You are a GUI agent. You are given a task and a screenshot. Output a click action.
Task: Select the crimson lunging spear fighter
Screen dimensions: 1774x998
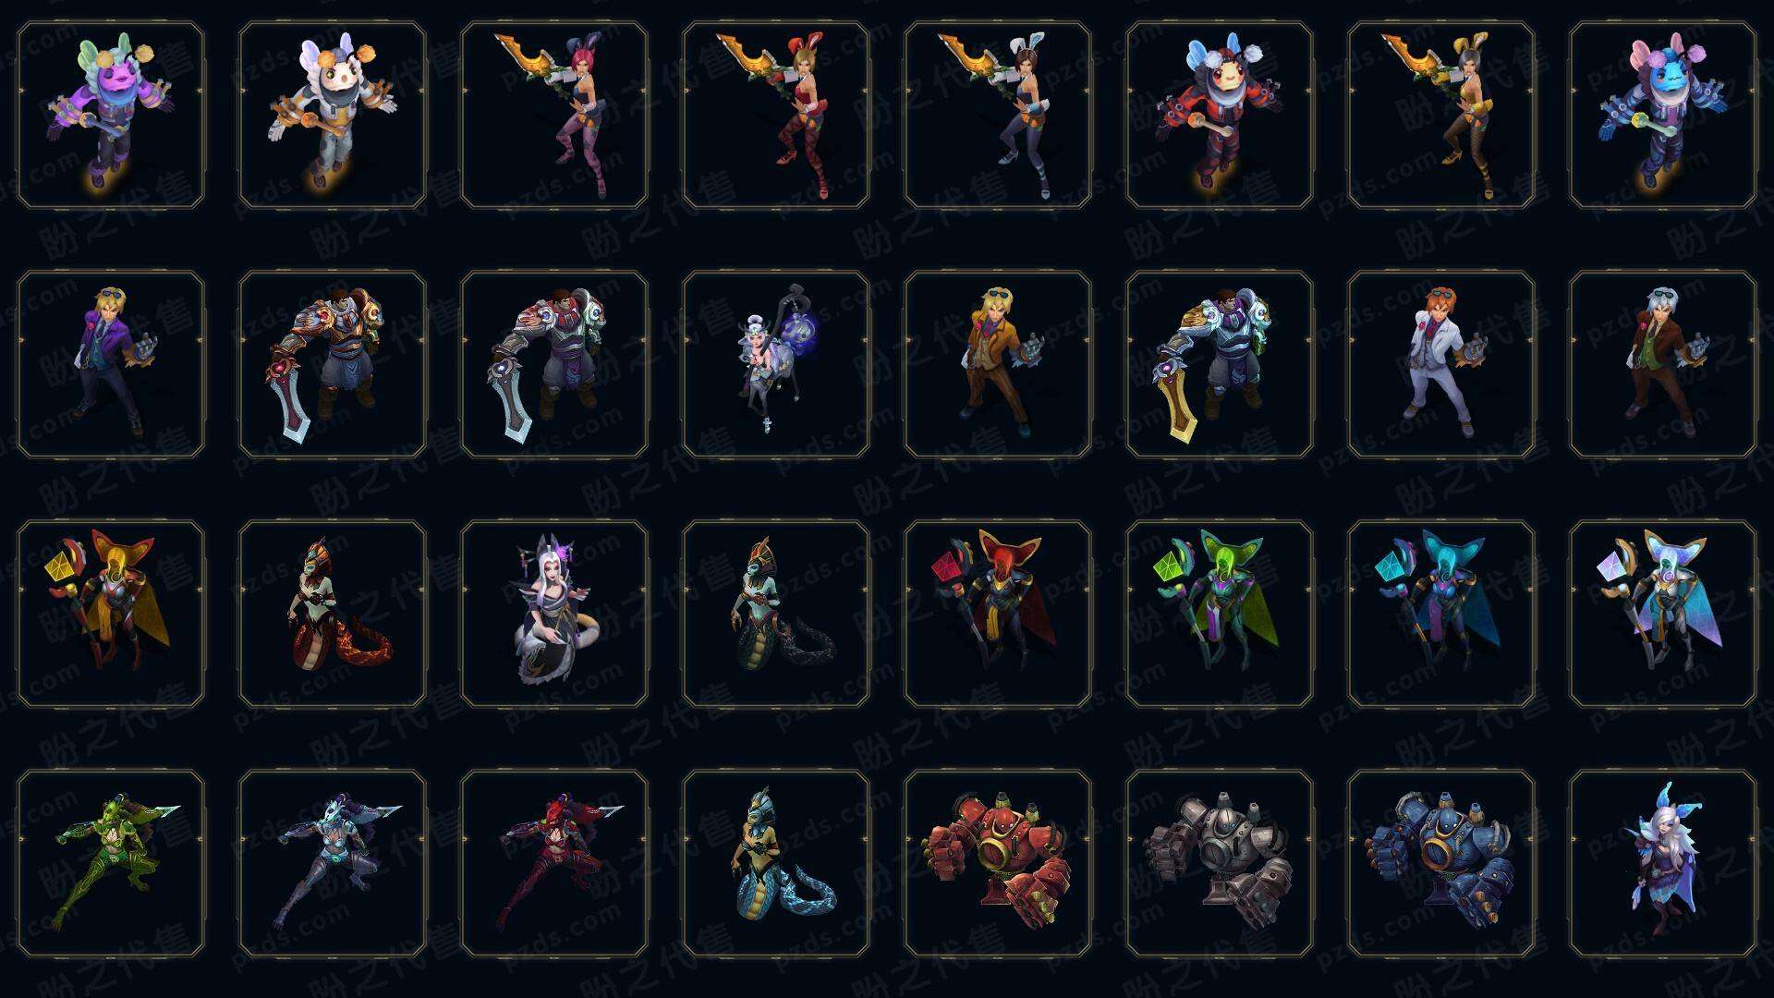coord(554,863)
